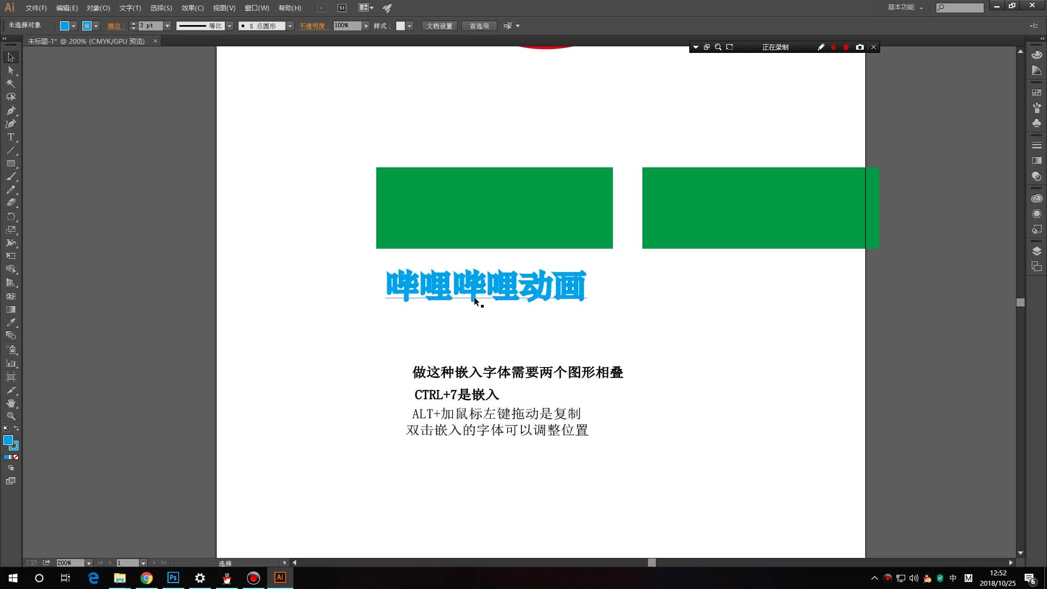
Task: Open the 窗口(W) menu
Action: pos(257,8)
